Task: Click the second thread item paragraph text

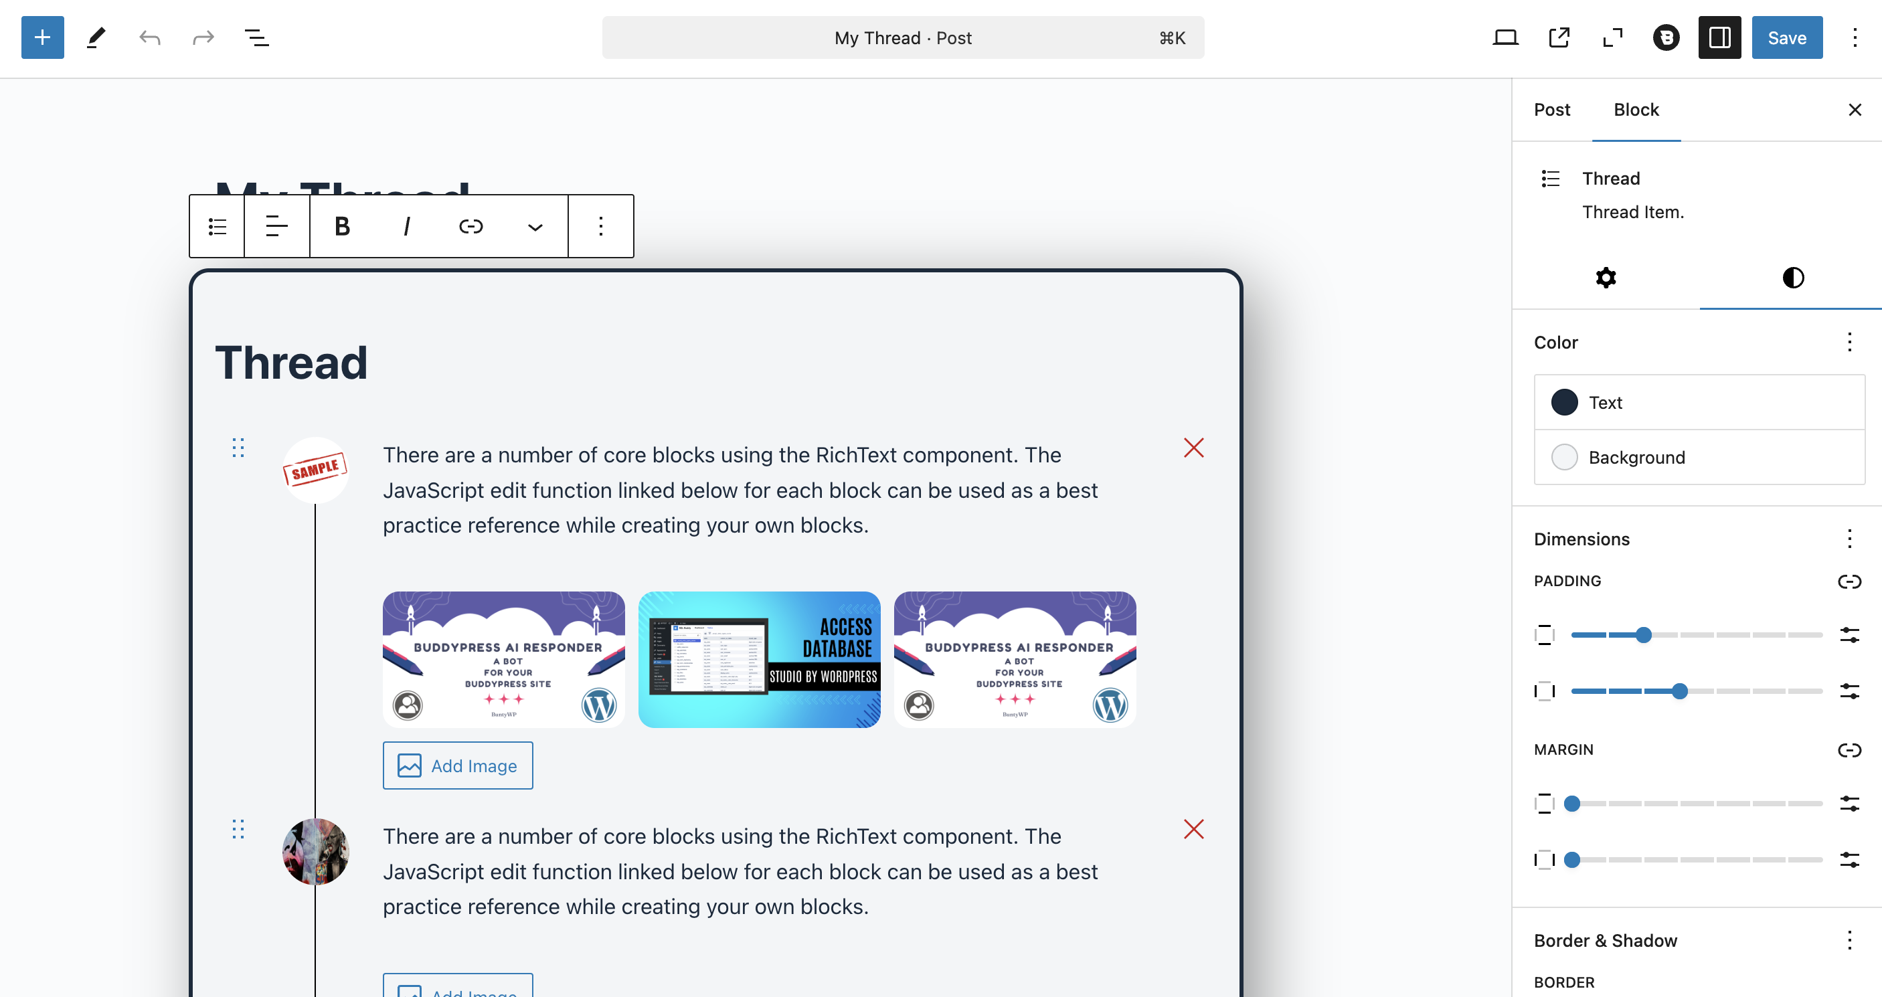Action: point(740,871)
